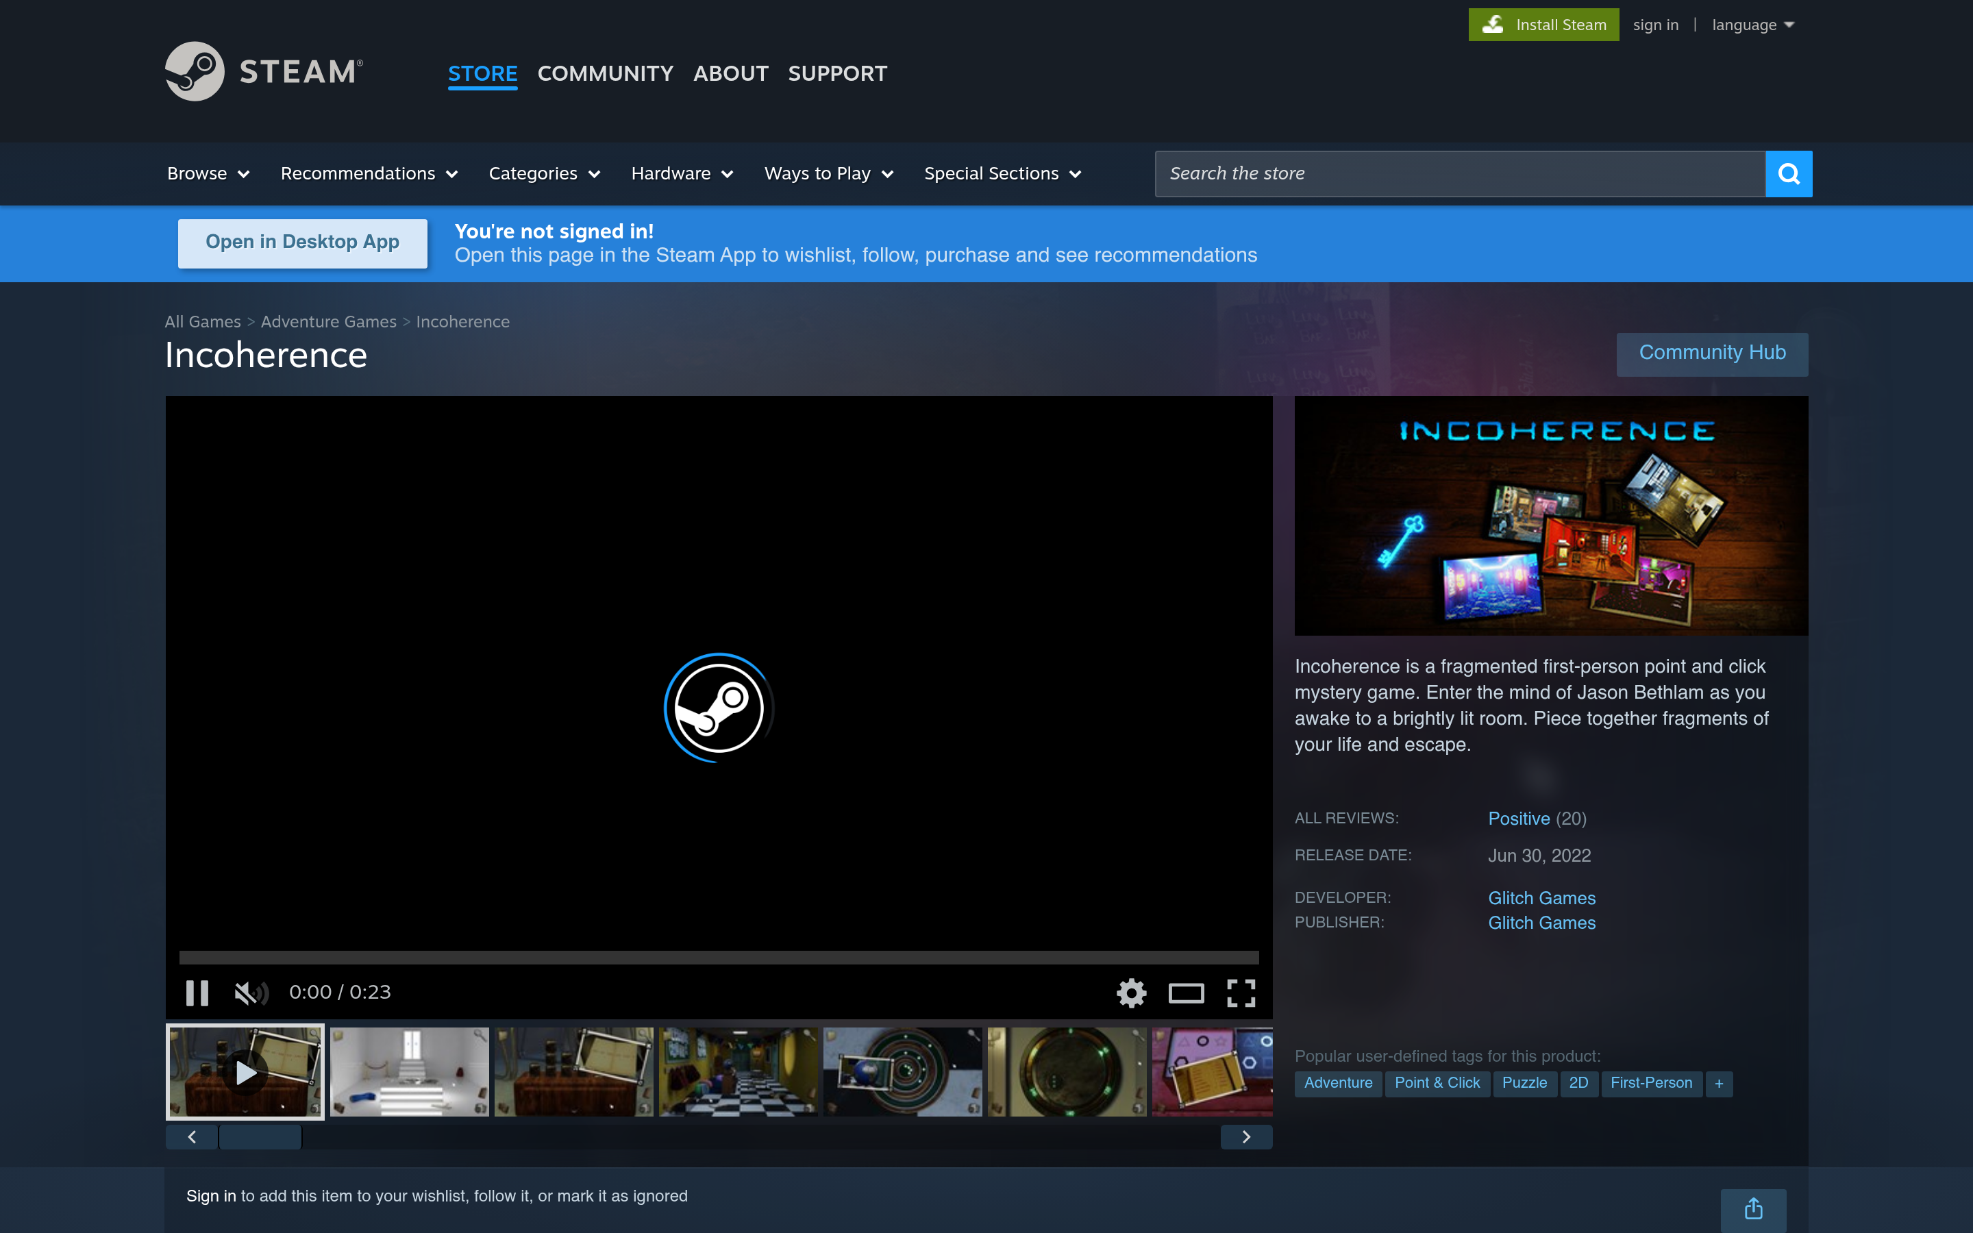The image size is (1973, 1233).
Task: Select the purple symbols scroll thumbnail
Action: (1213, 1071)
